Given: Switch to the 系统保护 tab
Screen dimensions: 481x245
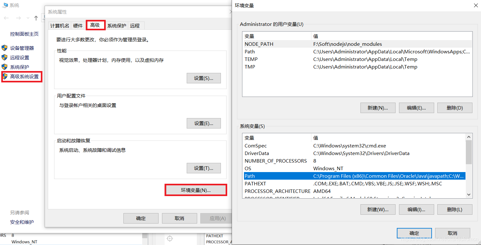Looking at the screenshot, I should 116,26.
